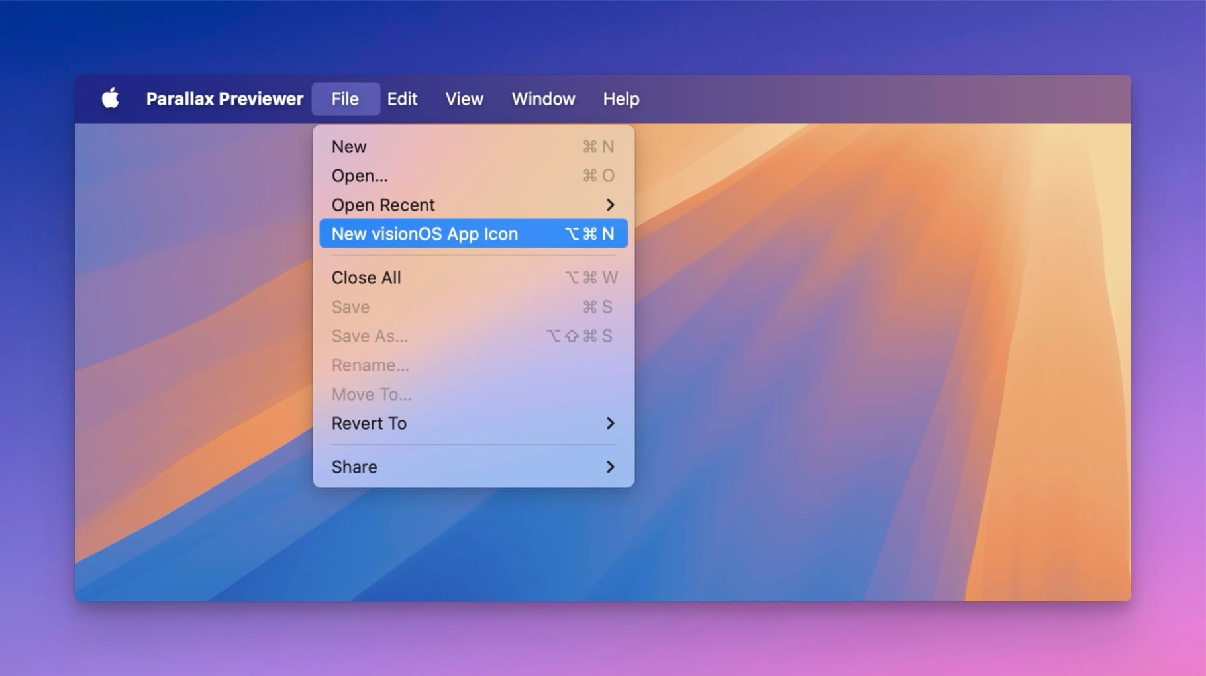Select the Open... menu item

pos(360,175)
